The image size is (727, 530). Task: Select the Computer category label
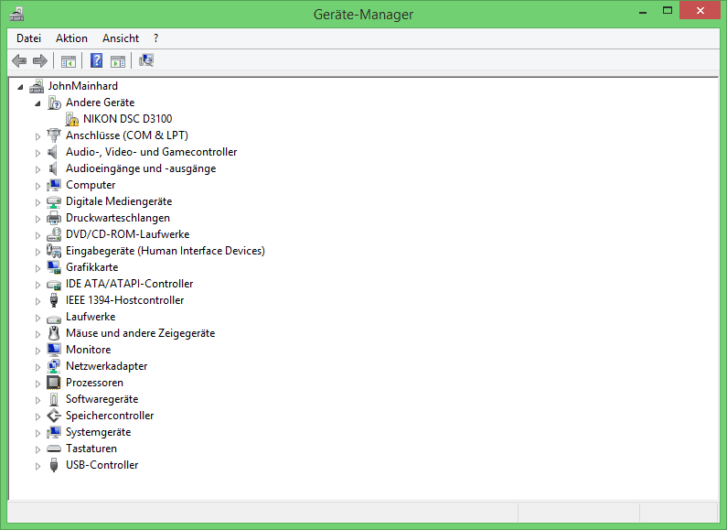pyautogui.click(x=91, y=185)
